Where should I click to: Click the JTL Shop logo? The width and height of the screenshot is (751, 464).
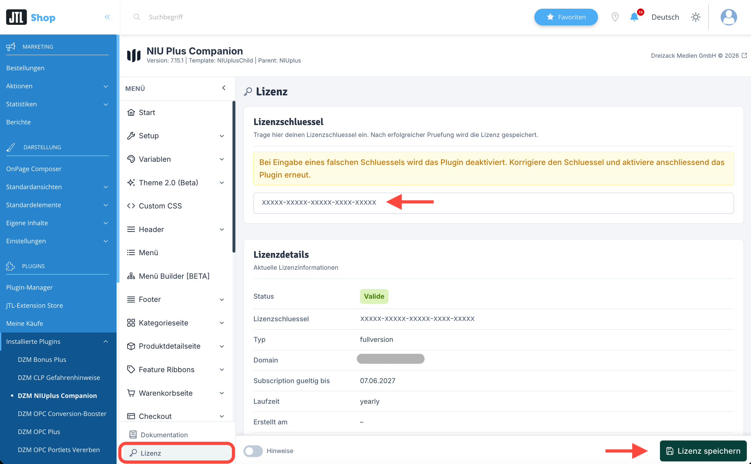tap(31, 17)
